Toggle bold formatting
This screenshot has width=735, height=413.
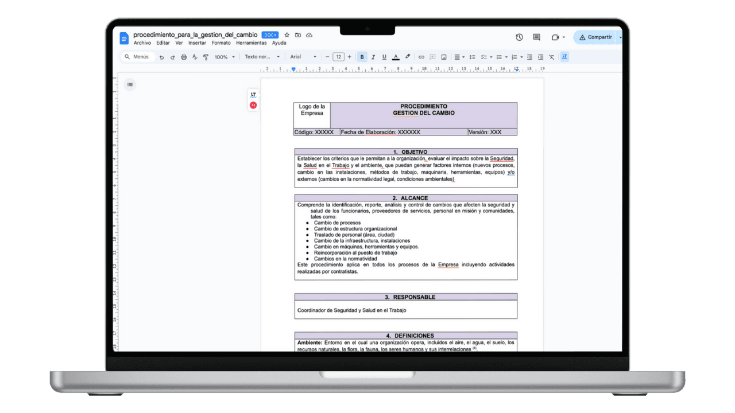click(x=362, y=57)
